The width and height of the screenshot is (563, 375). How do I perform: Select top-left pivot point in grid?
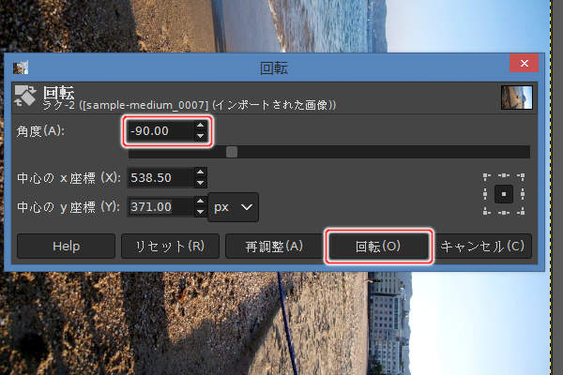pyautogui.click(x=486, y=176)
